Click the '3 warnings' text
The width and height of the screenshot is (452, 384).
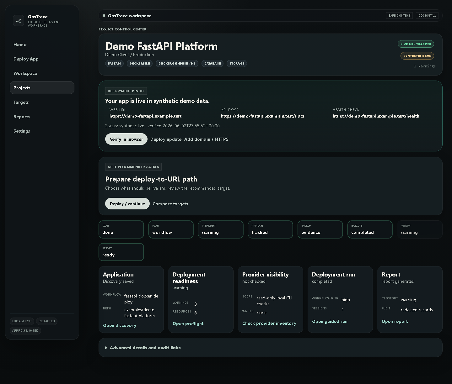click(x=425, y=66)
